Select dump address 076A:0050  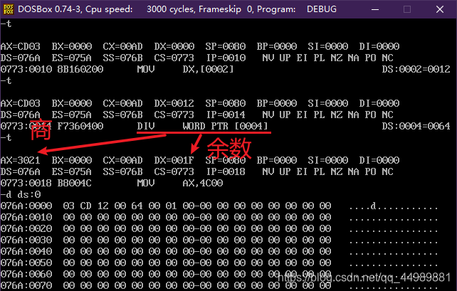[x=26, y=263]
